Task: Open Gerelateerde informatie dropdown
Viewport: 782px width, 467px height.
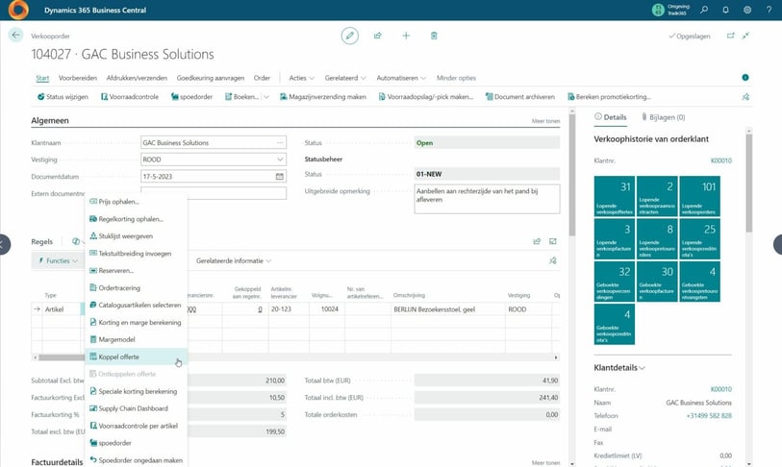Action: [x=234, y=260]
